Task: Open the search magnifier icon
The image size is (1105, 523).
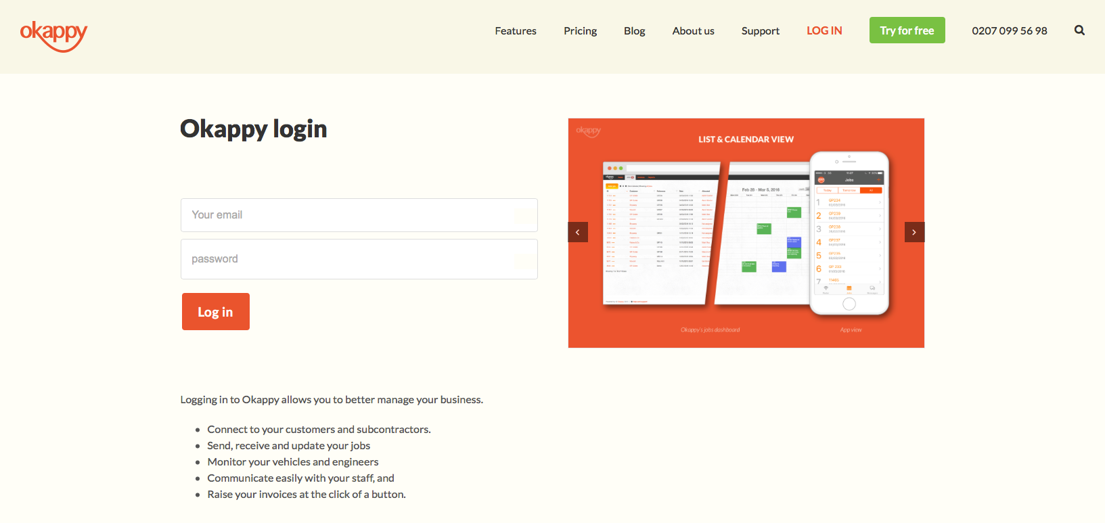Action: tap(1079, 30)
